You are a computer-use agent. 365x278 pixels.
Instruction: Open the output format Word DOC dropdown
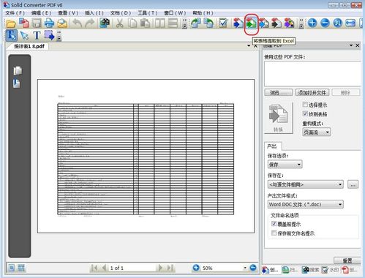[306, 204]
